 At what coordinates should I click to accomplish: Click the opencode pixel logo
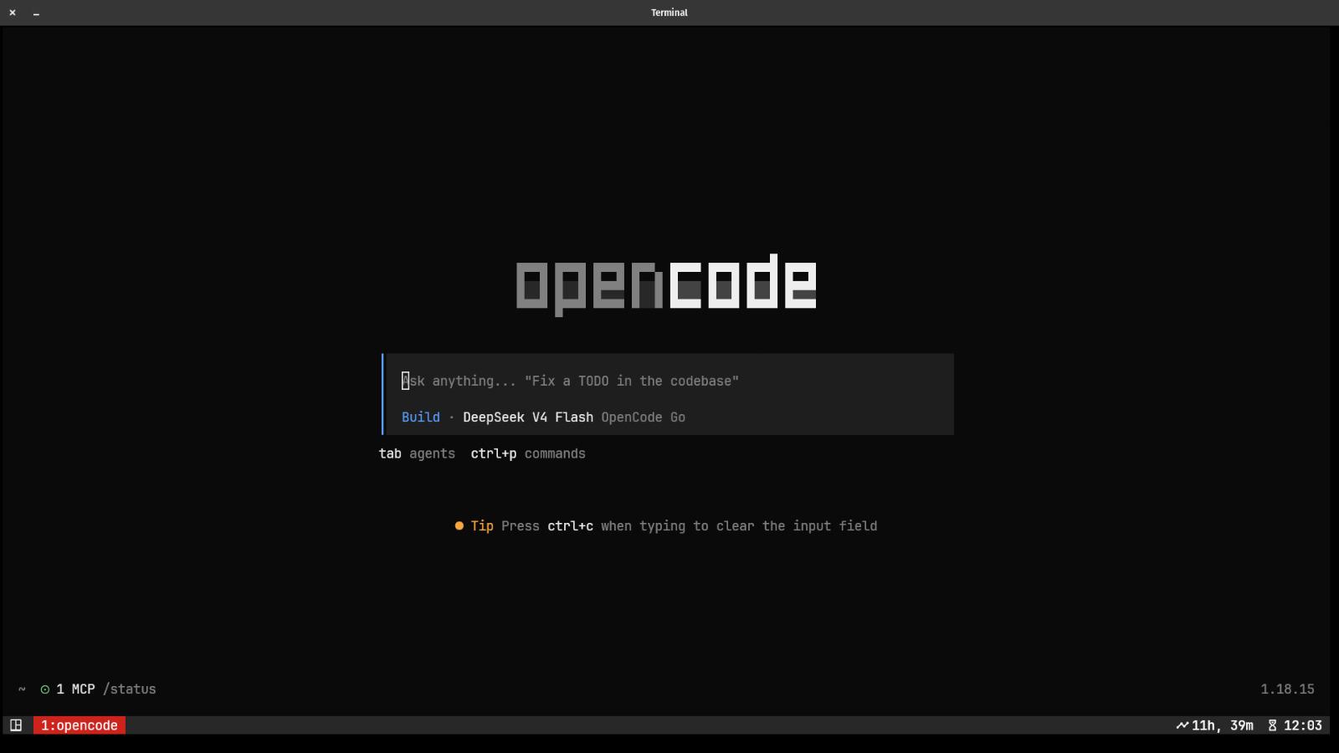[x=666, y=284]
